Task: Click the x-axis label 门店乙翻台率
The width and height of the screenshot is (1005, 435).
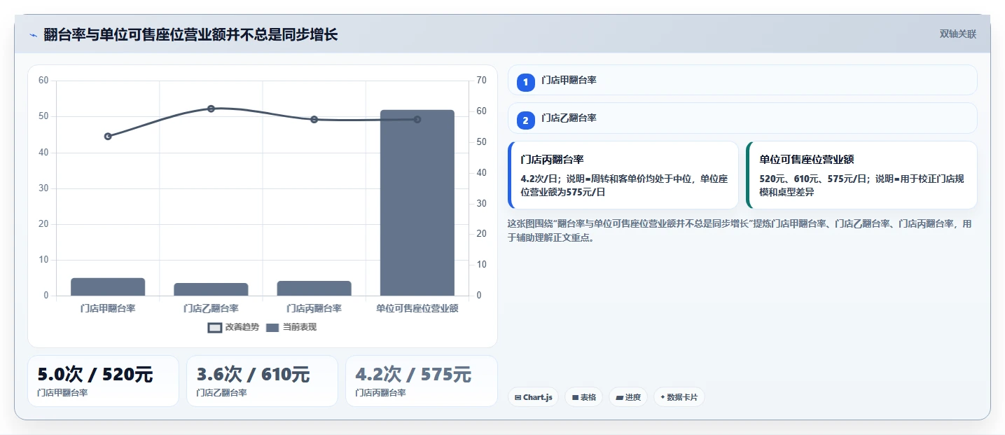Action: click(x=211, y=308)
